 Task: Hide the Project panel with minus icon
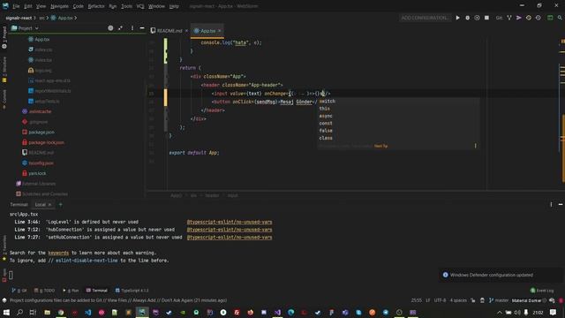142,28
